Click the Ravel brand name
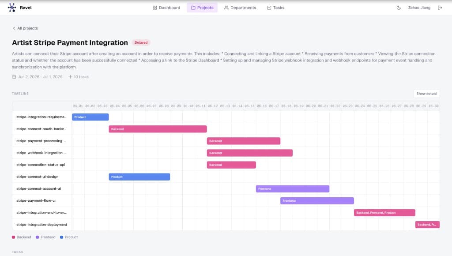The width and height of the screenshot is (452, 256). (26, 8)
